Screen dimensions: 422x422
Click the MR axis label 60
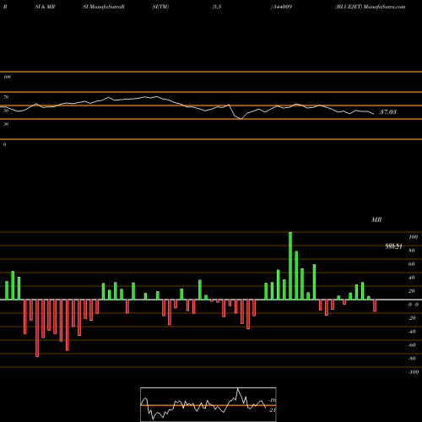[411, 264]
